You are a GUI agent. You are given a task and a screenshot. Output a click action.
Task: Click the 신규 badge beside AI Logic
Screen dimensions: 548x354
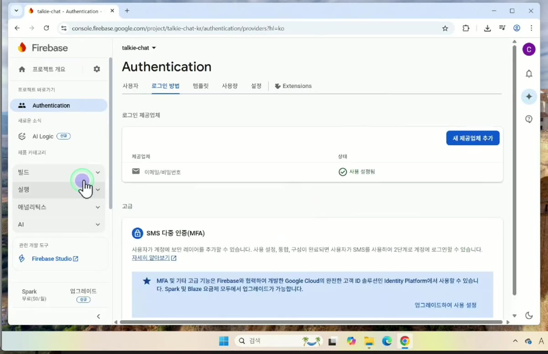(63, 136)
